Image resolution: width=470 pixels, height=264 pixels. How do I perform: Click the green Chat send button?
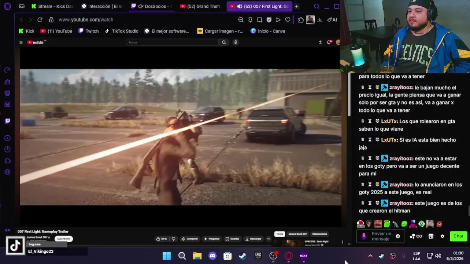click(x=458, y=236)
